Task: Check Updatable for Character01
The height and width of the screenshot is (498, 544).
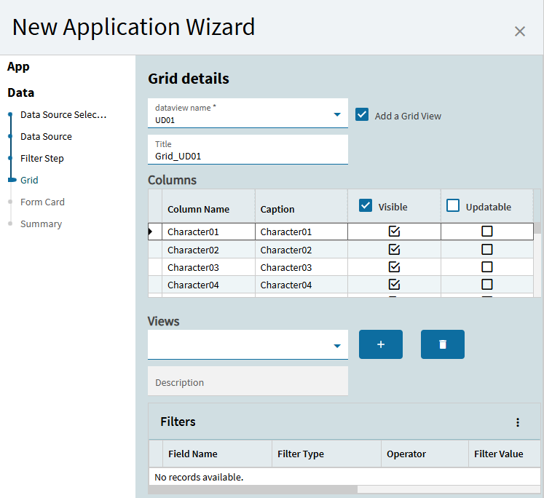Action: tap(487, 232)
